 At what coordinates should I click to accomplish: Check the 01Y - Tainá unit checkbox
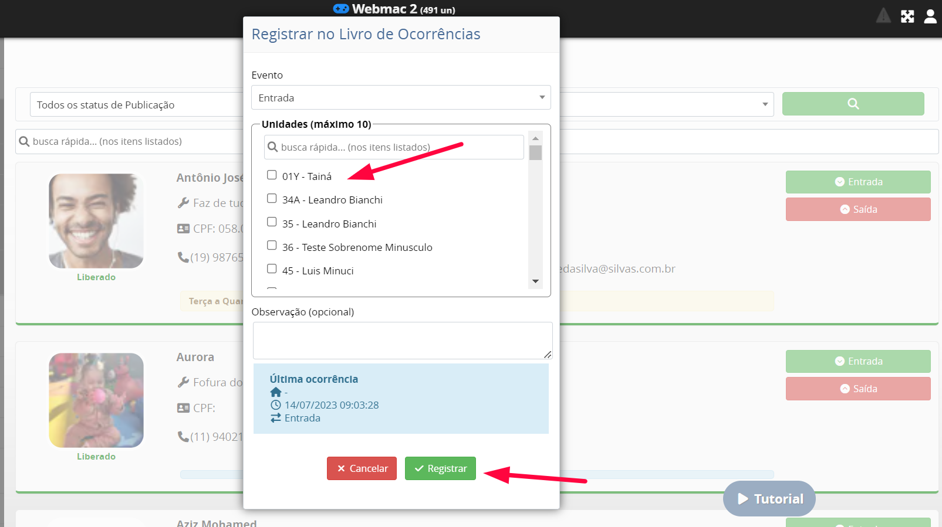(272, 175)
